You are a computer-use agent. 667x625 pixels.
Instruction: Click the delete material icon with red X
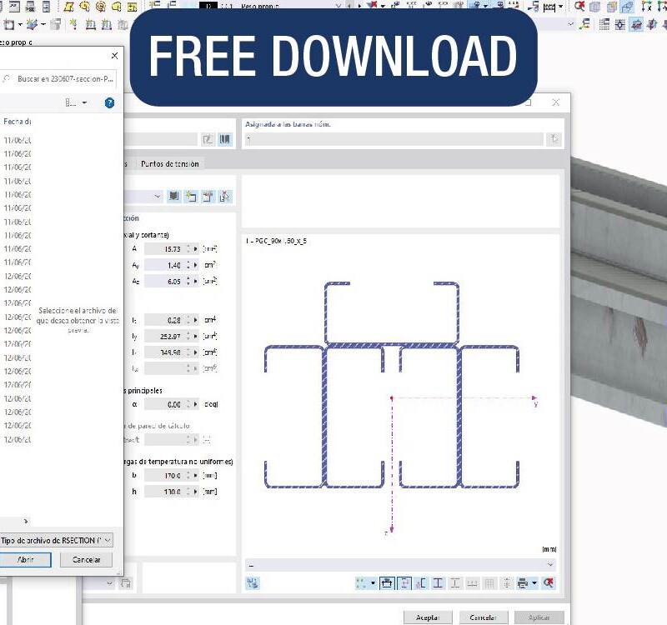(224, 197)
